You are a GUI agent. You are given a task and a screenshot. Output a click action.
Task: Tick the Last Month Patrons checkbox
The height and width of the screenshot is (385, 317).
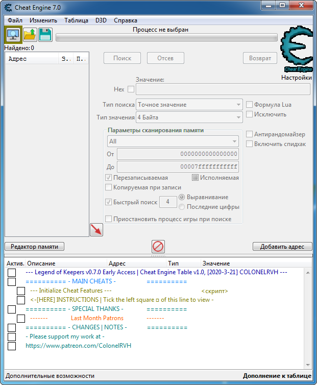click(21, 319)
